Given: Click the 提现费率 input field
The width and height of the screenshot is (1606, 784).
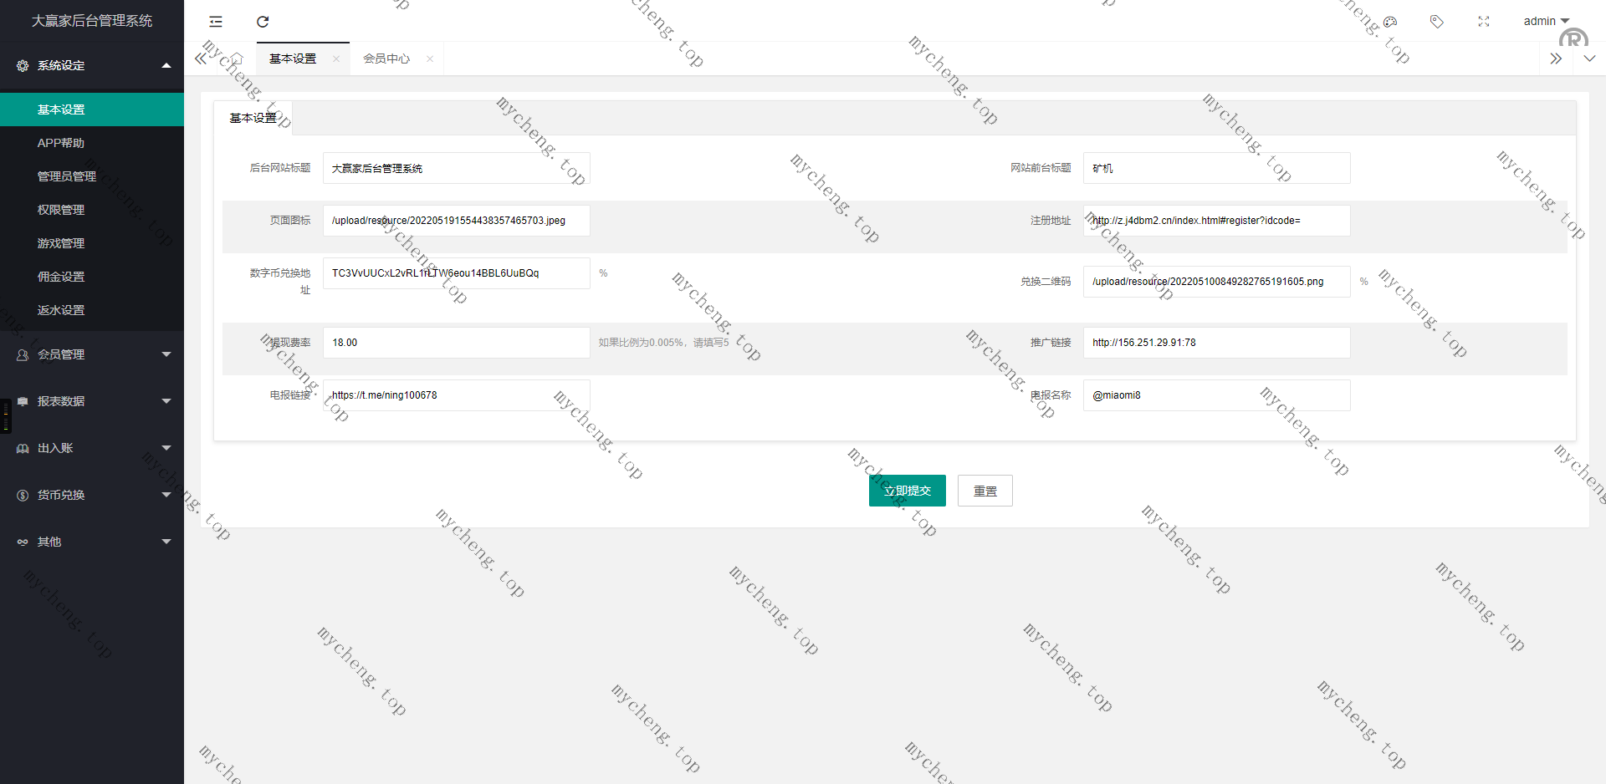Looking at the screenshot, I should (456, 343).
